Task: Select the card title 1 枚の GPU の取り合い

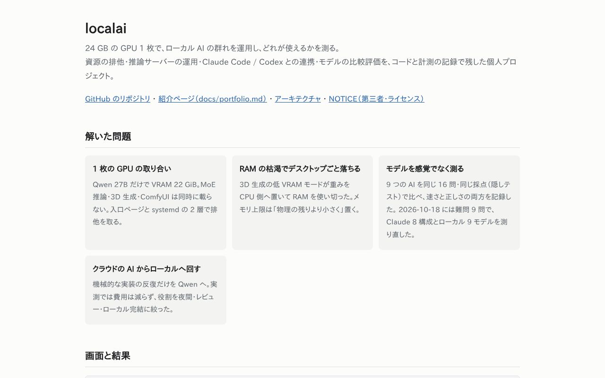Action: pos(132,169)
